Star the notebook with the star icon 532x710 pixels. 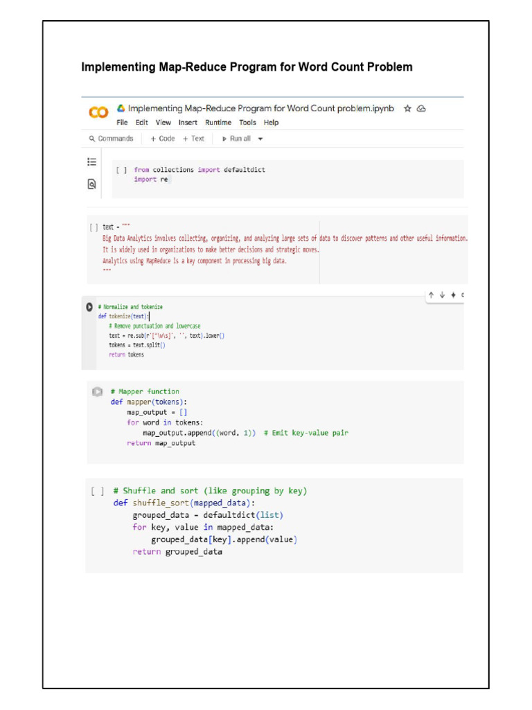(408, 109)
